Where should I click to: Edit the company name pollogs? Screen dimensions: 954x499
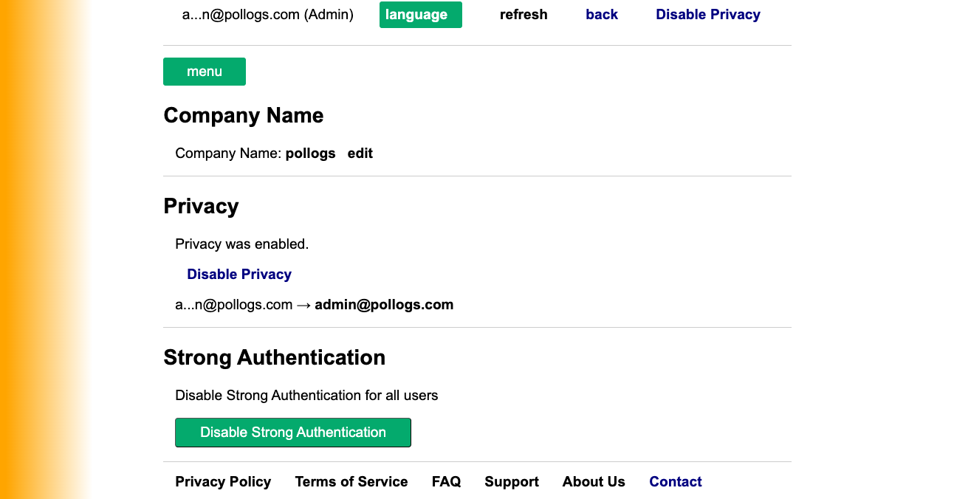point(360,153)
